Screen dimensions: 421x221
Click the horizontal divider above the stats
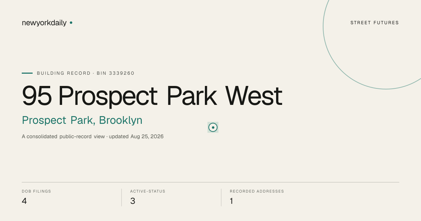(210, 182)
